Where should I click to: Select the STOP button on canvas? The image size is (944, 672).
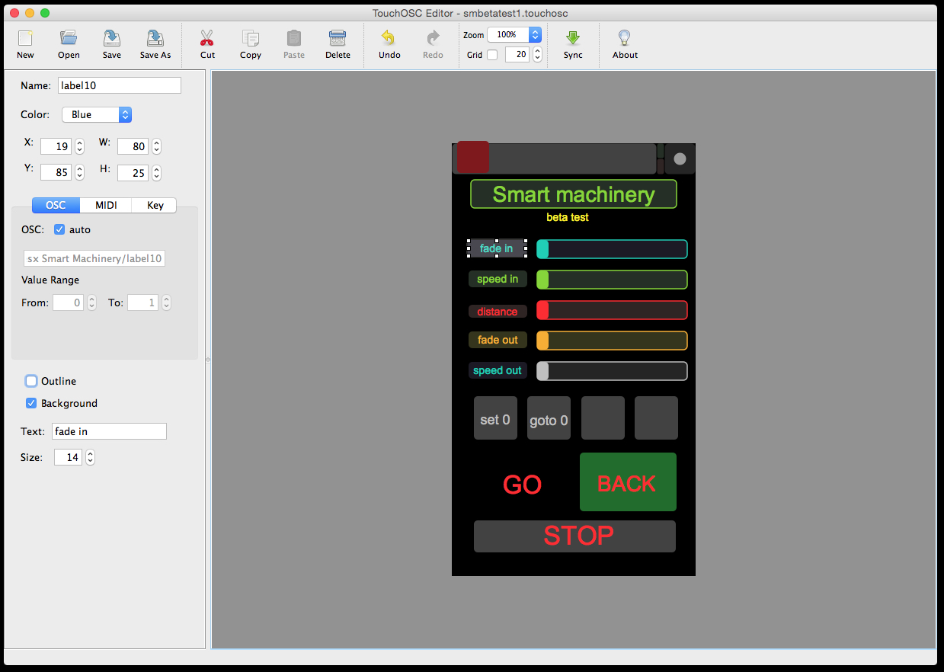pos(574,536)
